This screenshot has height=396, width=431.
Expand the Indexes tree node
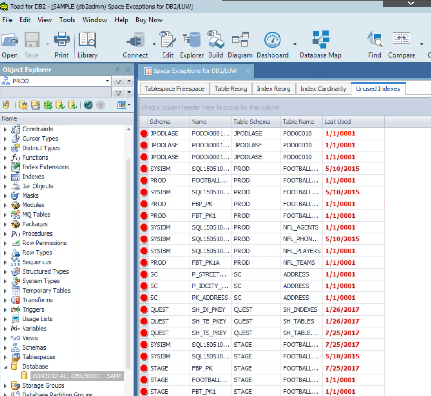tap(5, 177)
